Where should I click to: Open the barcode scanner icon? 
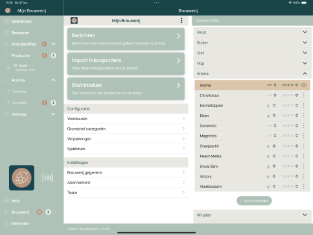tap(47, 178)
